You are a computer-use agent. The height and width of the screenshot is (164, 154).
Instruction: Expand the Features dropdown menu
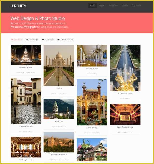[113, 6]
